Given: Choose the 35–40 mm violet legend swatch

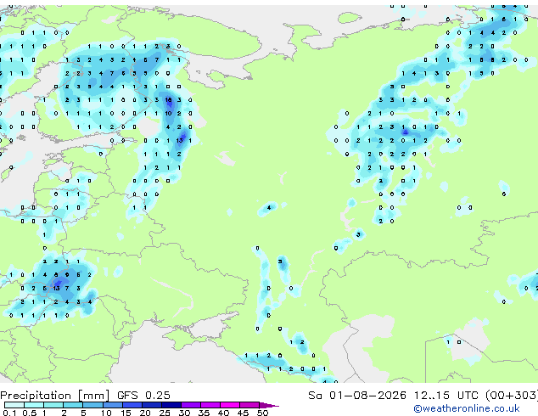Looking at the screenshot, I should pos(210,405).
